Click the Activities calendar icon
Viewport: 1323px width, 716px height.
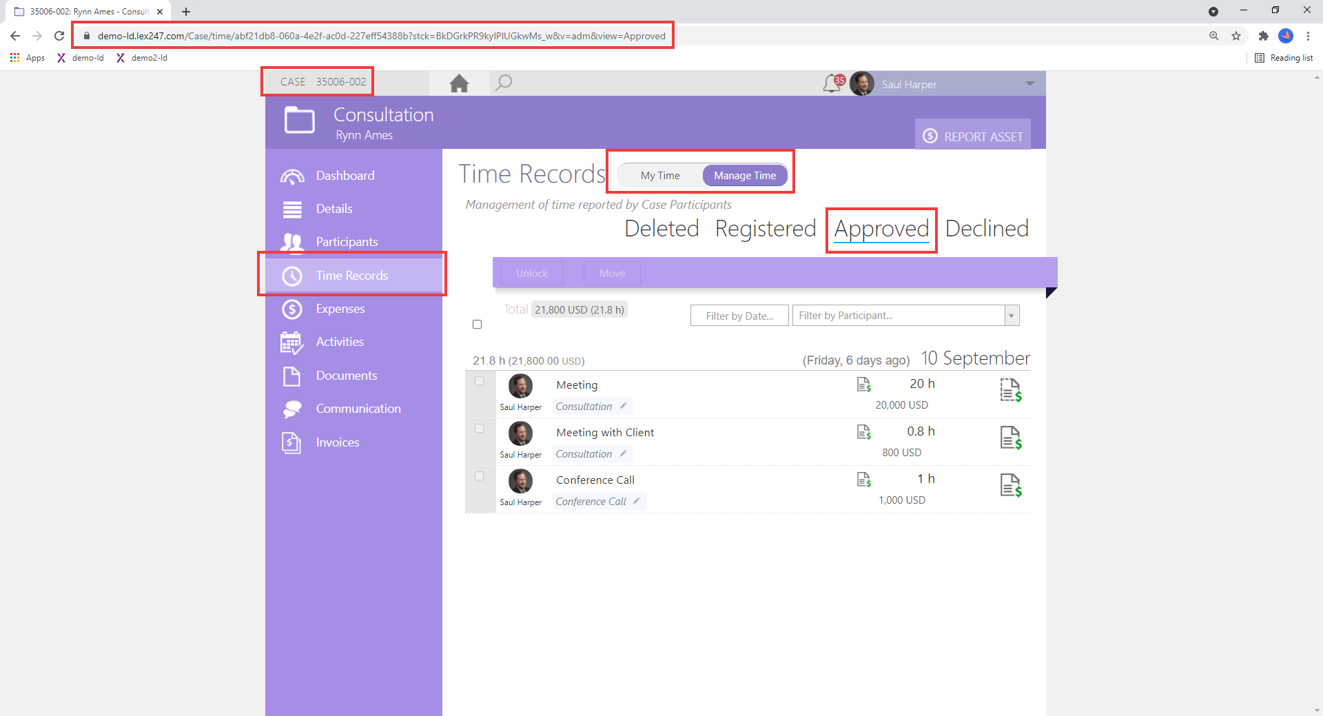point(292,342)
